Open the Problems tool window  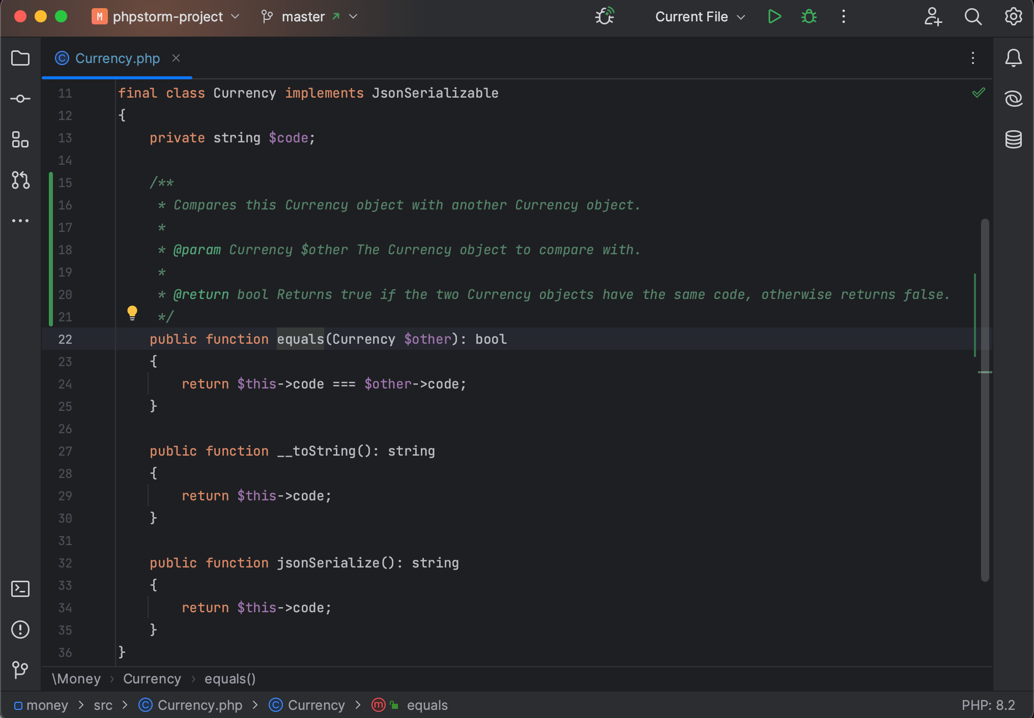pyautogui.click(x=20, y=630)
